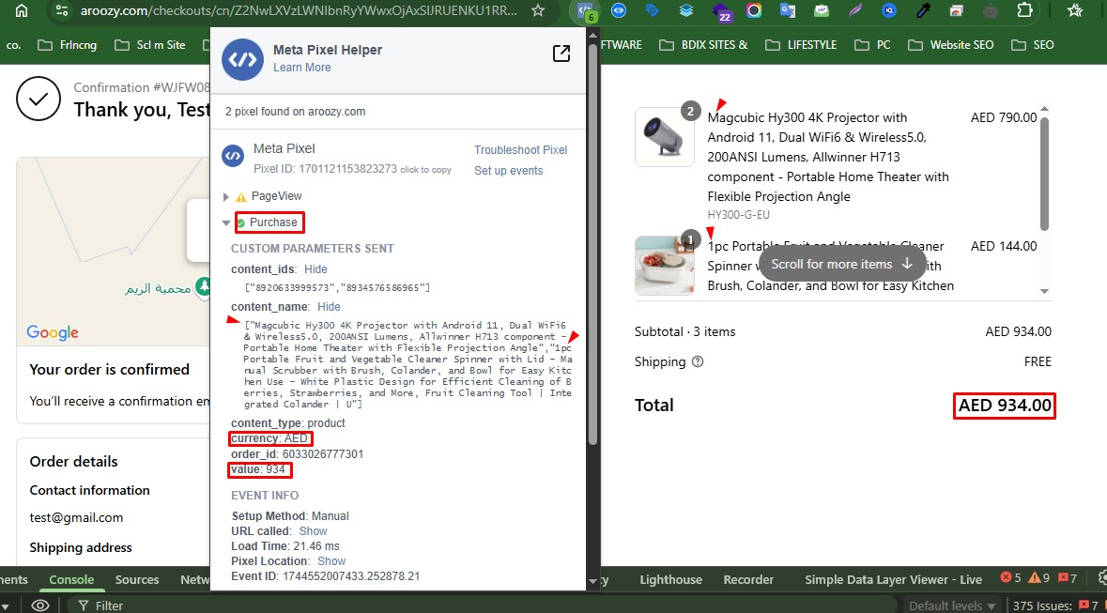
Task: Click the Set up events link
Action: [508, 171]
